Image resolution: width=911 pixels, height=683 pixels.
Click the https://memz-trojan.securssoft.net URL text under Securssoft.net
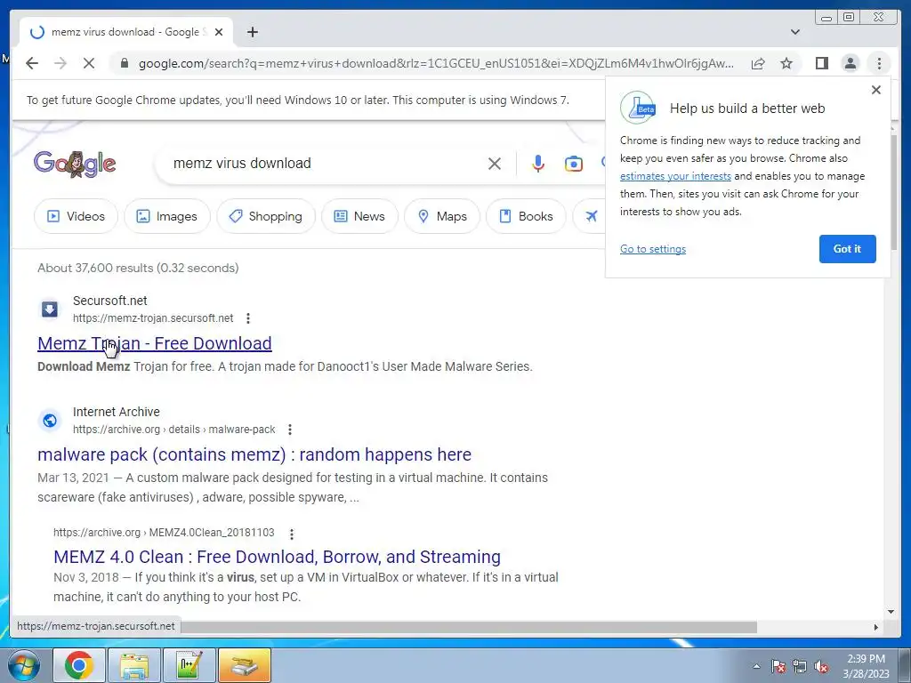pyautogui.click(x=153, y=318)
